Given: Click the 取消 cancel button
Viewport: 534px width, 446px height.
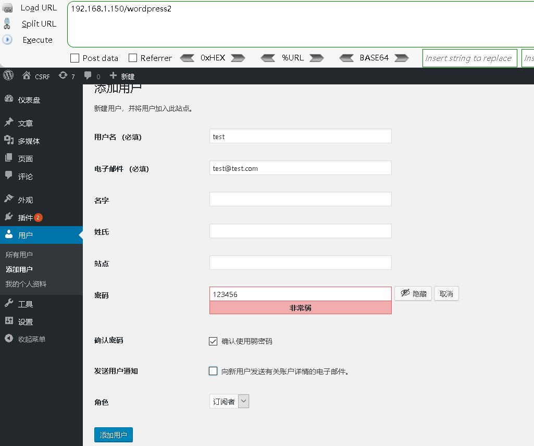Looking at the screenshot, I should coord(446,293).
